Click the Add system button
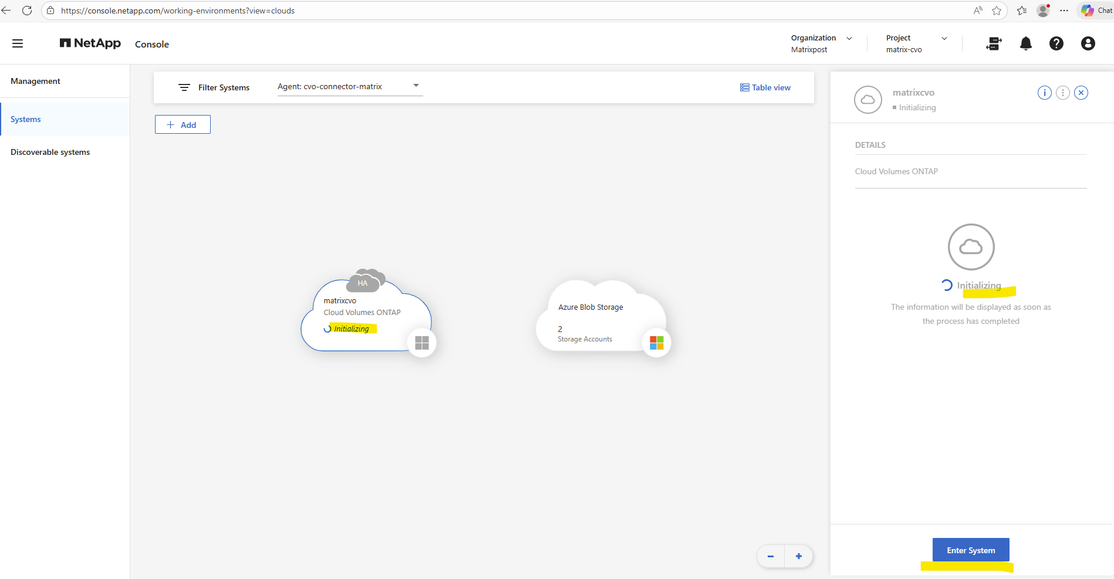The image size is (1114, 579). point(183,124)
